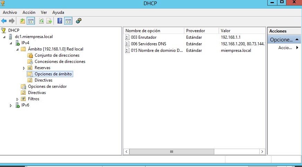Select Opciones de servidor tree item
The image size is (302, 167).
coord(47,86)
